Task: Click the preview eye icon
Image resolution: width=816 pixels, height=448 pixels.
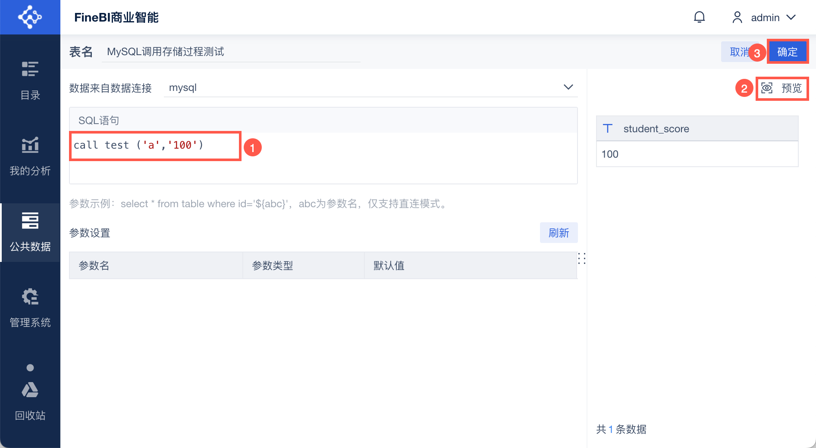Action: tap(767, 88)
